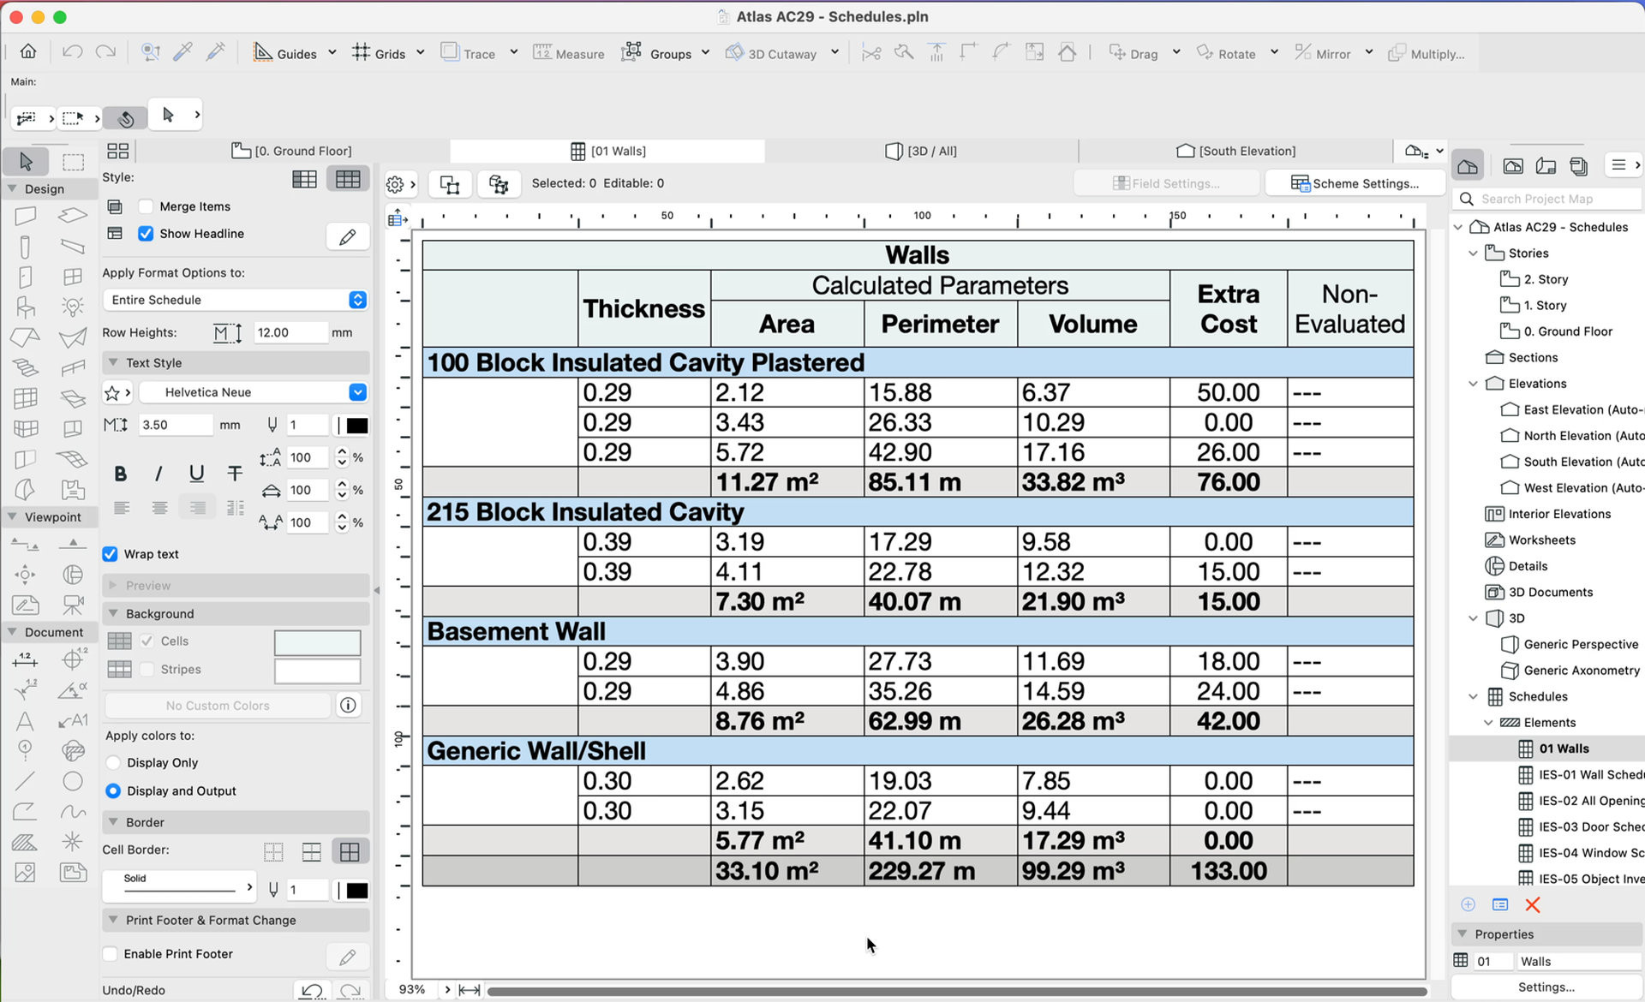Click the Measure tool in toolbar

568,53
